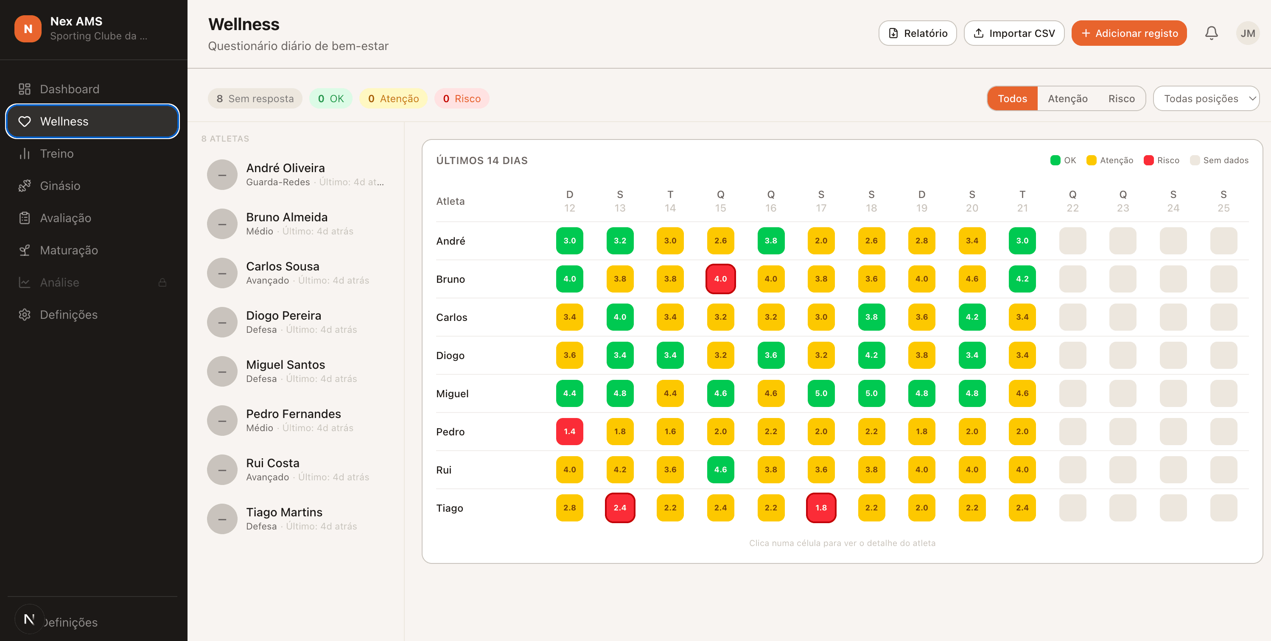Download a report via Relatório
This screenshot has height=641, width=1271.
coord(917,33)
